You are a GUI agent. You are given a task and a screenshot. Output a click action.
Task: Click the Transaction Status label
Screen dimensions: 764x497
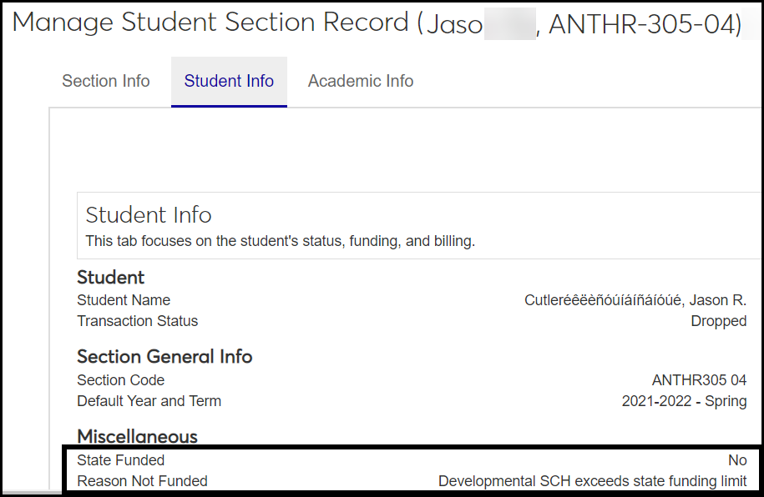pyautogui.click(x=138, y=321)
